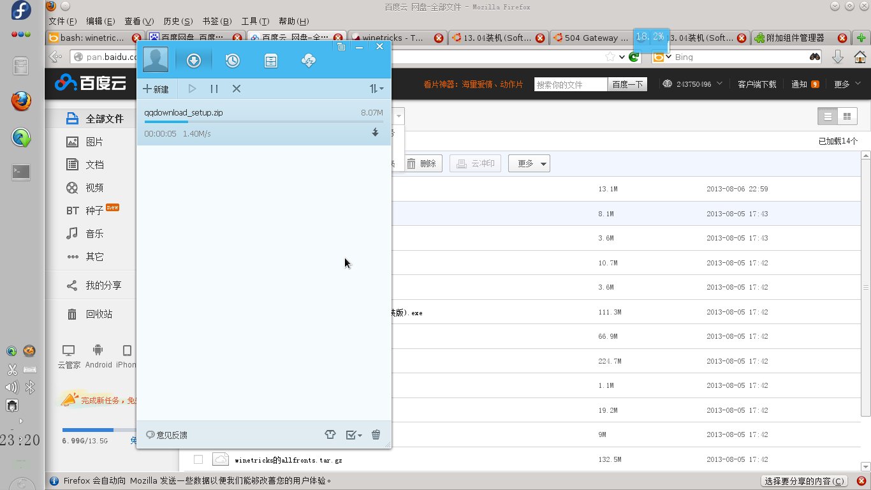This screenshot has height=490, width=871.
Task: Open a new browser tab with the plus button
Action: [862, 38]
